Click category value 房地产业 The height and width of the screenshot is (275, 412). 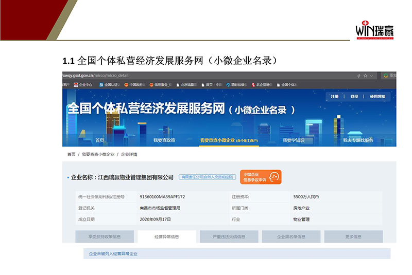click(x=301, y=208)
